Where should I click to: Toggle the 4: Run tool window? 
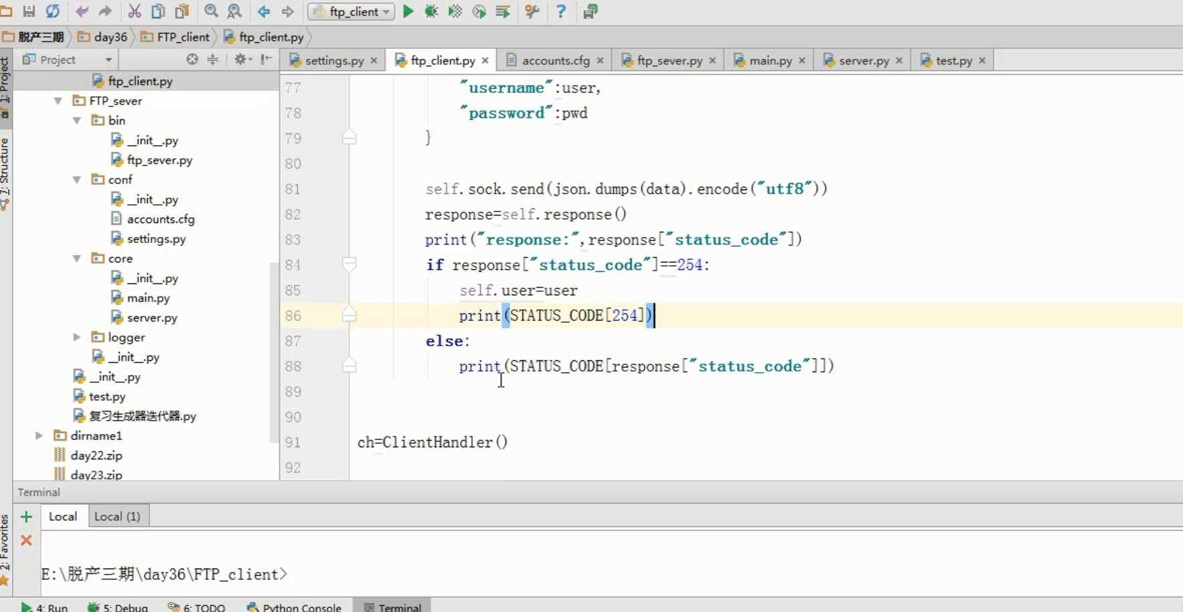(45, 607)
